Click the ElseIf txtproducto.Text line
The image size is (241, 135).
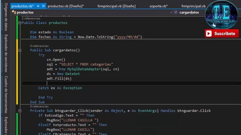pyautogui.click(x=73, y=125)
